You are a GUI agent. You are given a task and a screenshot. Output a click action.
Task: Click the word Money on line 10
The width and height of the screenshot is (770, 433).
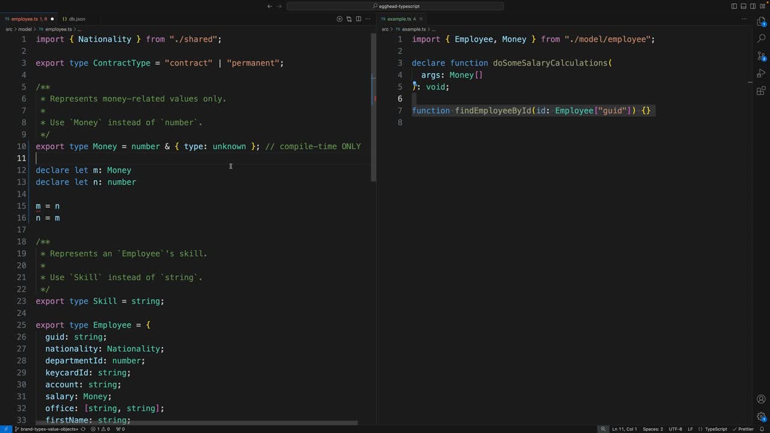coord(105,146)
